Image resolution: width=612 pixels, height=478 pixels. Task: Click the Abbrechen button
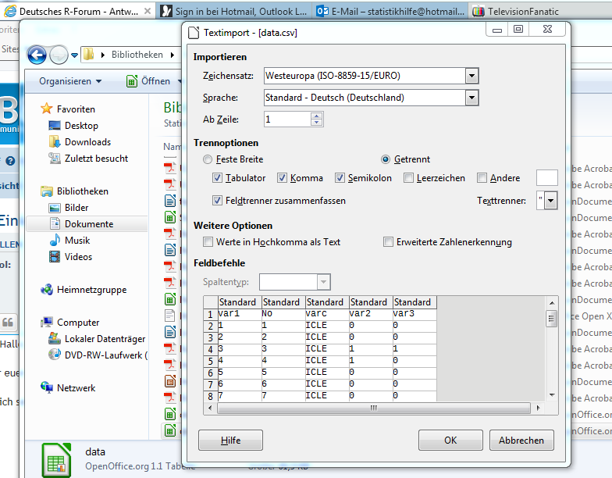pos(521,441)
